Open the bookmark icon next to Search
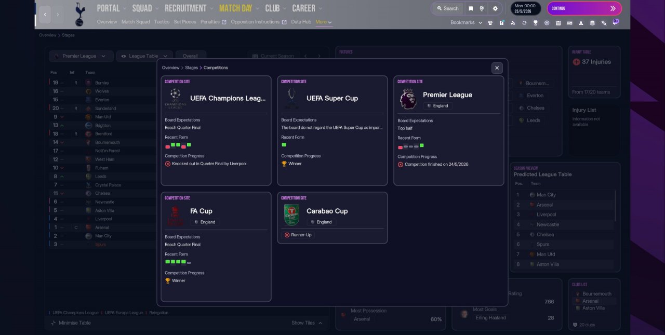 point(470,8)
